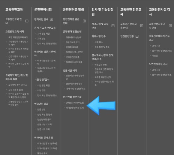Image resolution: width=174 pixels, height=155 pixels.
Task: Open the 운전면허시험 column heading
Action: click(43, 10)
